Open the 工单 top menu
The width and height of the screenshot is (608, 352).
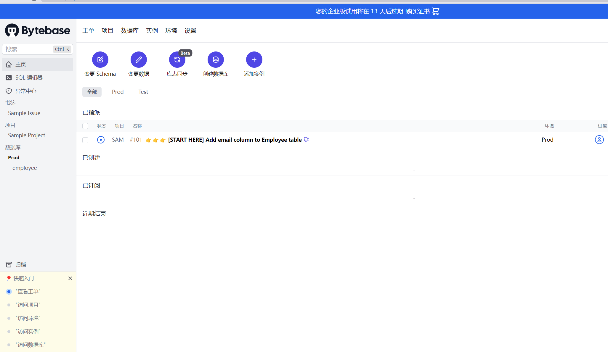(88, 30)
